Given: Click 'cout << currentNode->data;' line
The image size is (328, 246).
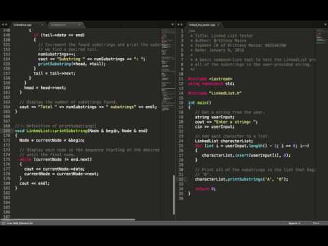Looking at the screenshot, I should point(54,169).
